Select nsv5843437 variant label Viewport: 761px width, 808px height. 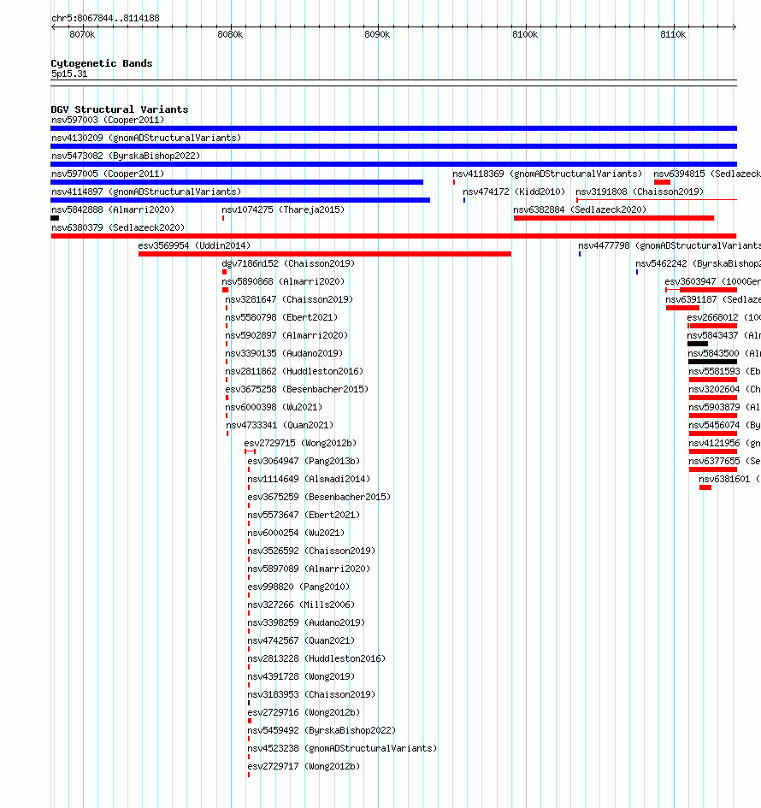(x=724, y=336)
